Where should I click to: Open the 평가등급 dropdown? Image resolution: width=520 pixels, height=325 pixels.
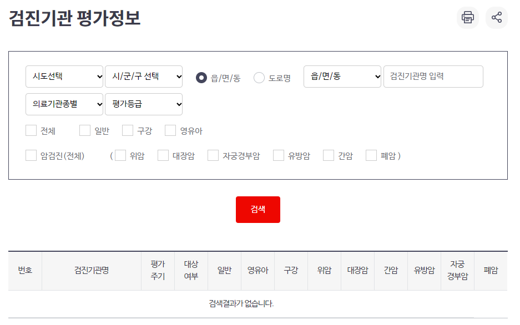pyautogui.click(x=144, y=104)
